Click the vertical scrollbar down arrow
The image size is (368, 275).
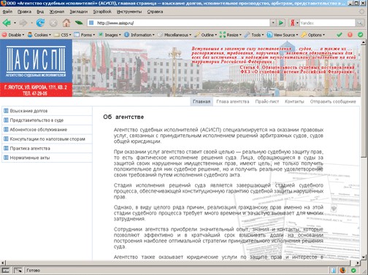(x=364, y=257)
